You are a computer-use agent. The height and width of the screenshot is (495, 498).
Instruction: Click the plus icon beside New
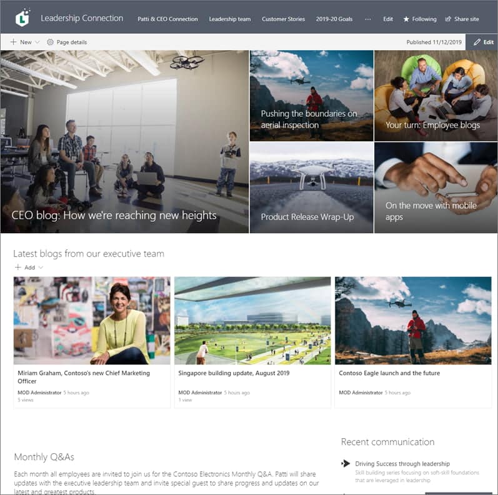point(14,42)
